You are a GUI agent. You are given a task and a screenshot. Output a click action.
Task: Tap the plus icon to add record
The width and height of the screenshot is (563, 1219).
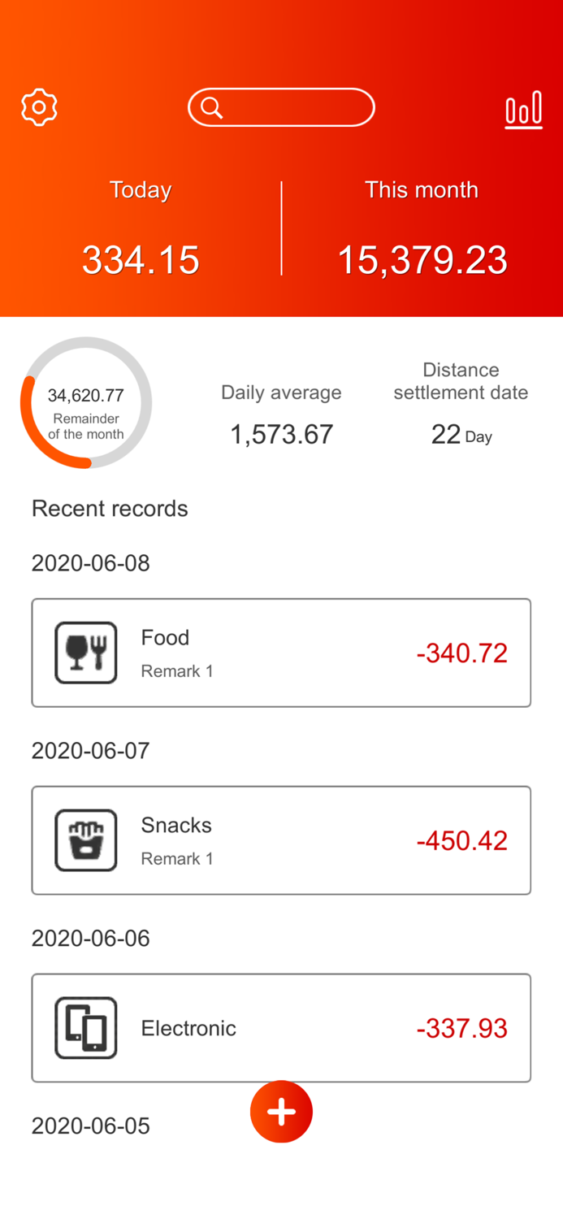[281, 1111]
